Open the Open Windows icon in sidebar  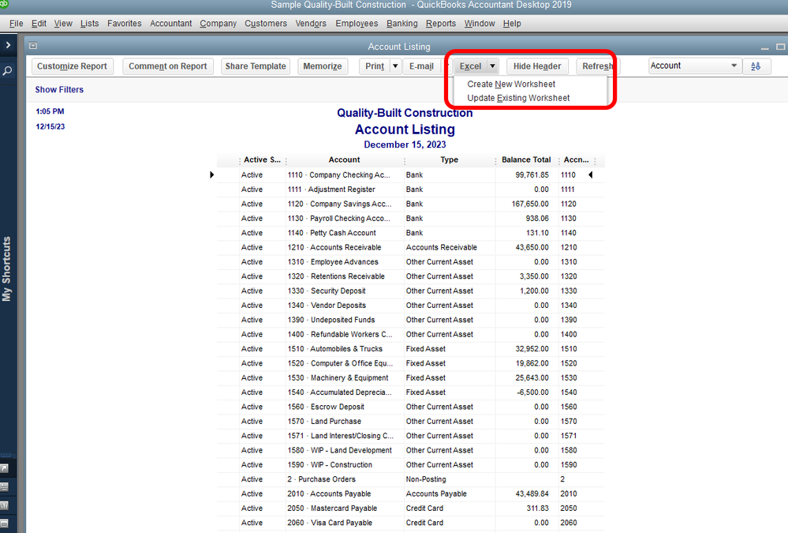click(4, 524)
